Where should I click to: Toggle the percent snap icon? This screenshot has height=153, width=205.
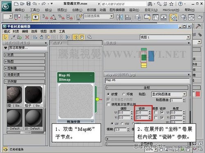61,17
